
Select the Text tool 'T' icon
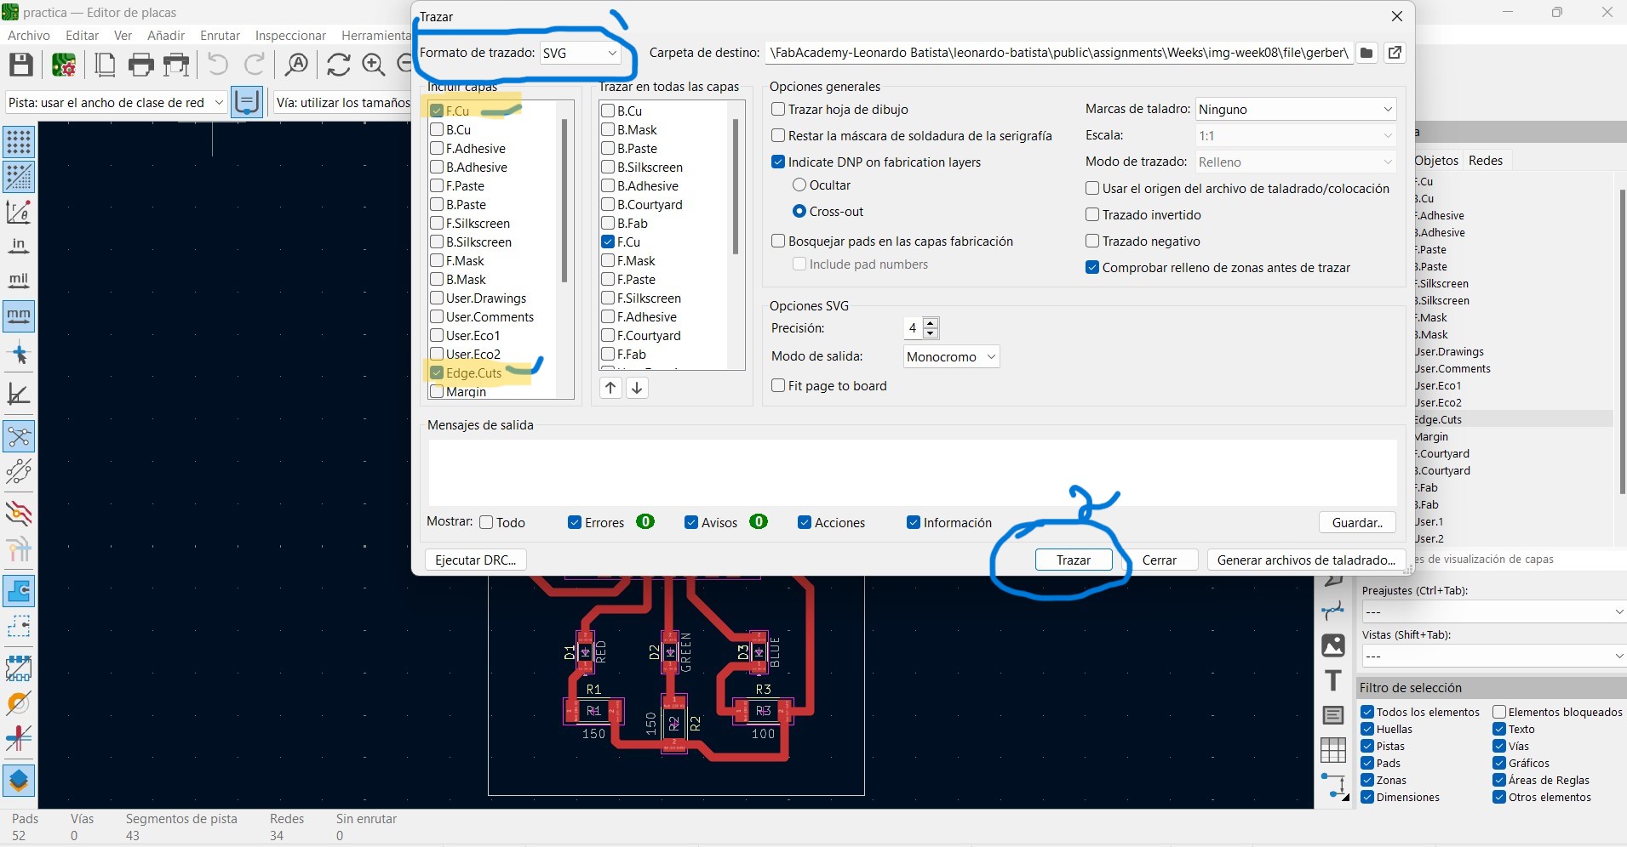[x=1333, y=680]
